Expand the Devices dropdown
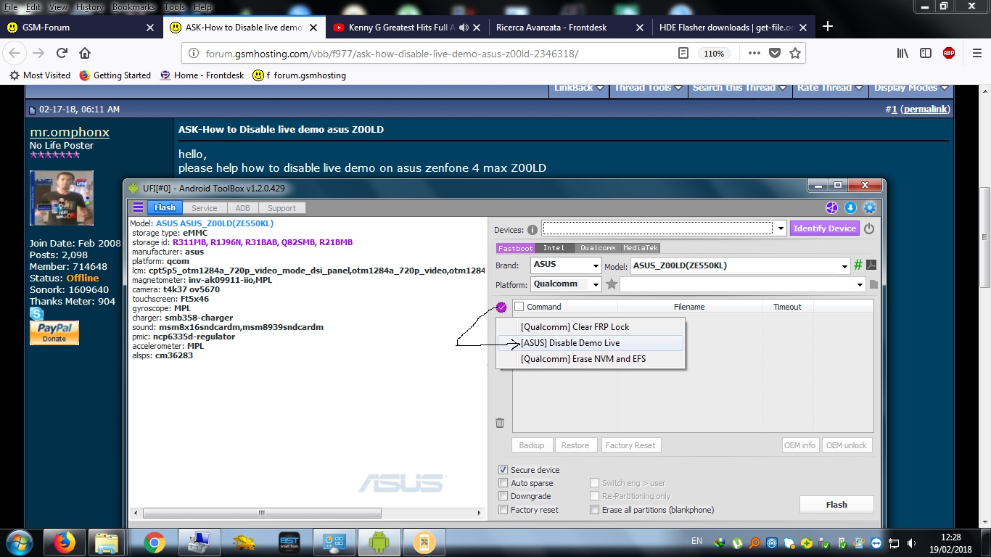 pyautogui.click(x=781, y=228)
